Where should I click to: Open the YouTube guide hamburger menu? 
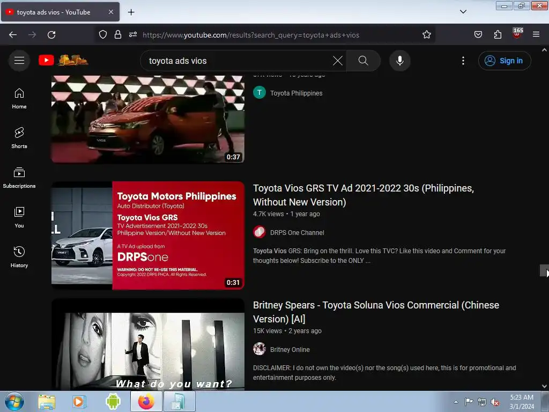click(x=19, y=61)
